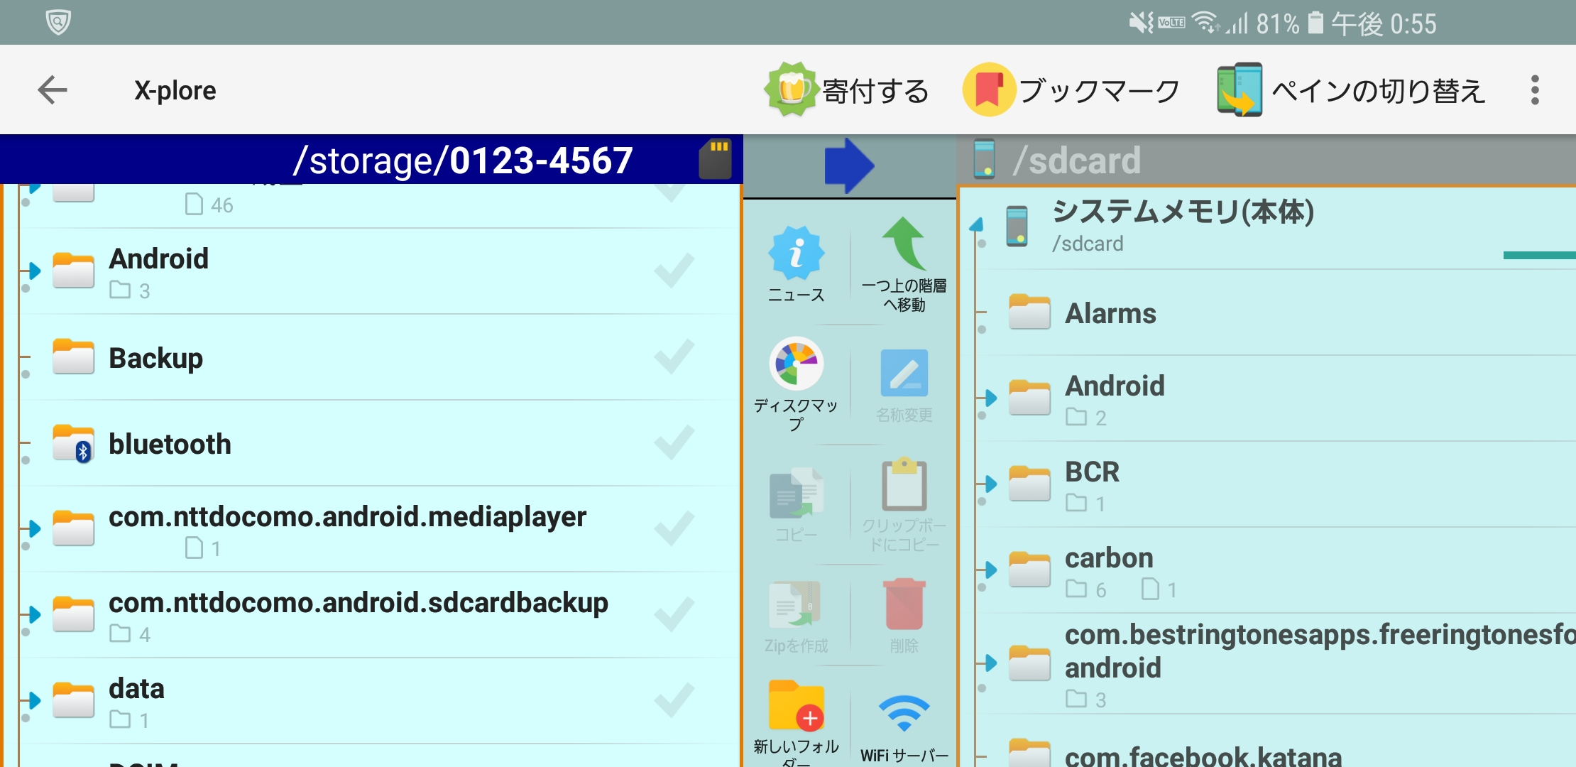This screenshot has width=1576, height=767.
Task: Tap the ペインの切り替え label
Action: coord(1378,91)
